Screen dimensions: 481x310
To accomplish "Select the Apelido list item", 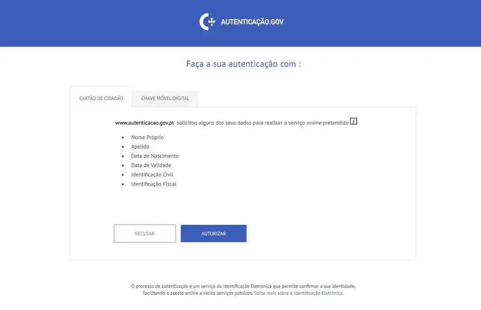I will (140, 147).
